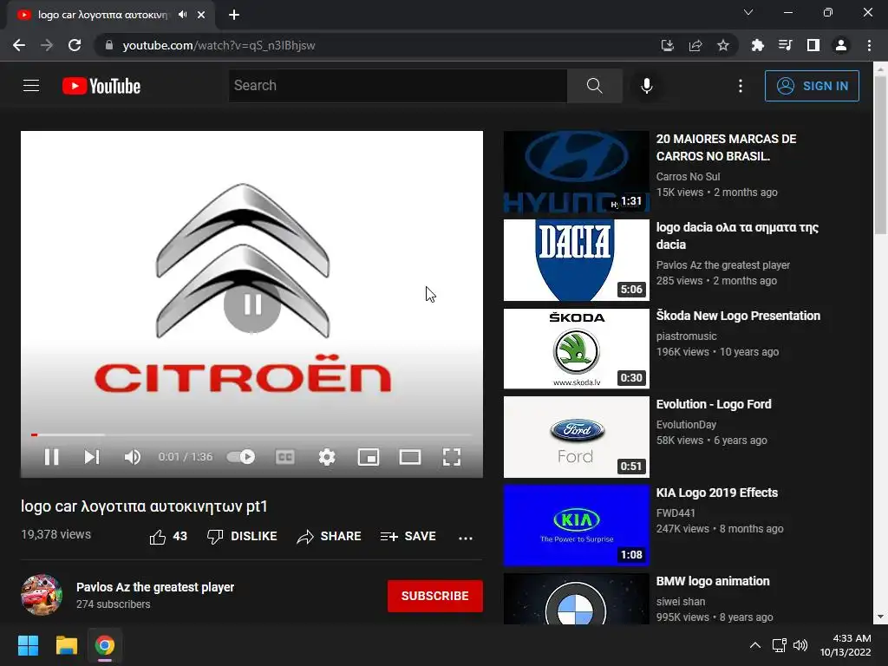Open the Škoda New Logo Presentation thumbnail
This screenshot has width=888, height=666.
[576, 349]
